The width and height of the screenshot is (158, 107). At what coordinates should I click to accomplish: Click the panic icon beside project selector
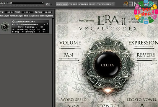click(48, 4)
